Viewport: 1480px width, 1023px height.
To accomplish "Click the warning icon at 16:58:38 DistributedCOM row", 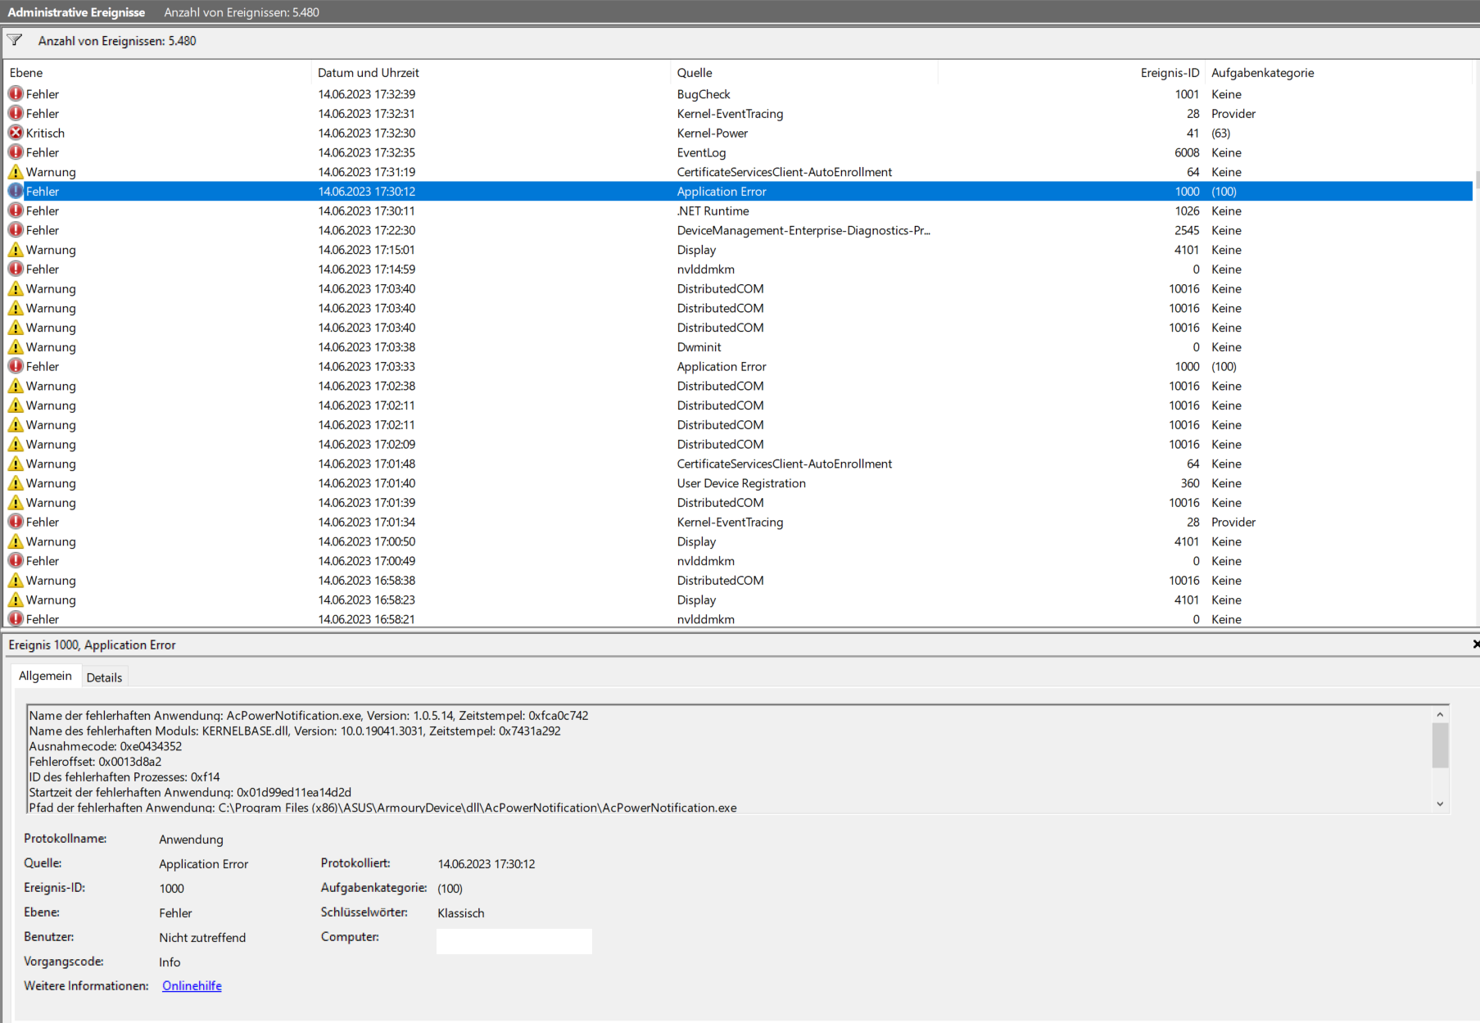I will pos(16,581).
